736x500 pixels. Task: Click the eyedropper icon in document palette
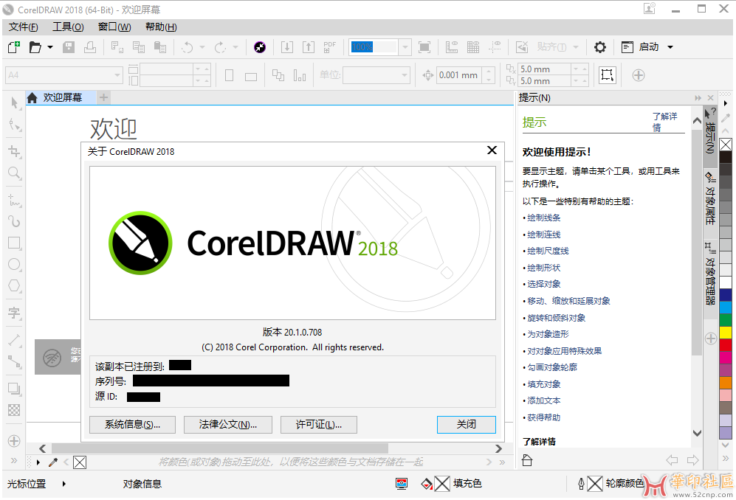[x=53, y=462]
